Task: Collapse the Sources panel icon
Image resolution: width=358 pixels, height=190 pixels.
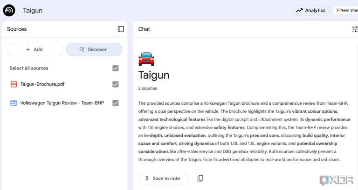Action: pyautogui.click(x=121, y=29)
